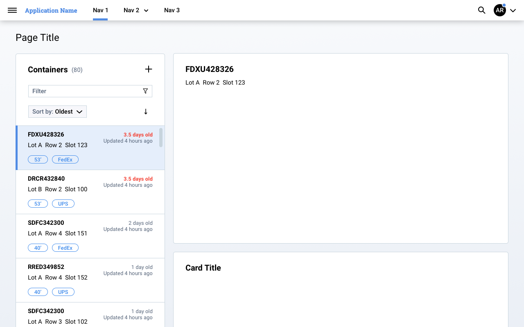524x327 pixels.
Task: Click Lot A Row 2 Slot 123 in detail card
Action: [x=215, y=83]
